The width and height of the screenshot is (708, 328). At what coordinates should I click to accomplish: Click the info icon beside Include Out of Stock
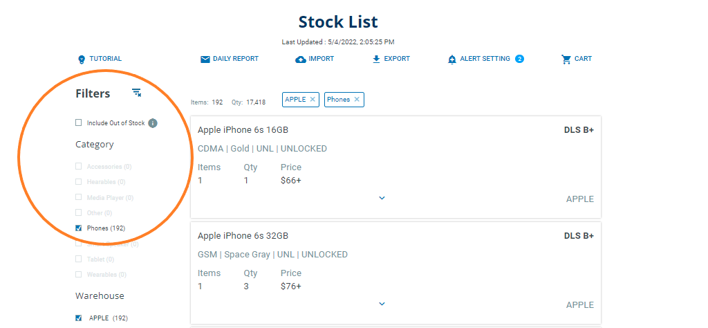click(x=153, y=123)
